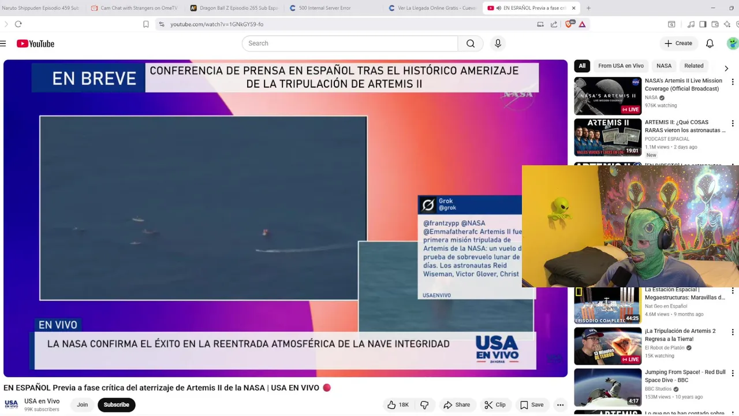Screen dimensions: 739x416
Task: Open Brave Rewards triangle icon
Action: (x=582, y=24)
